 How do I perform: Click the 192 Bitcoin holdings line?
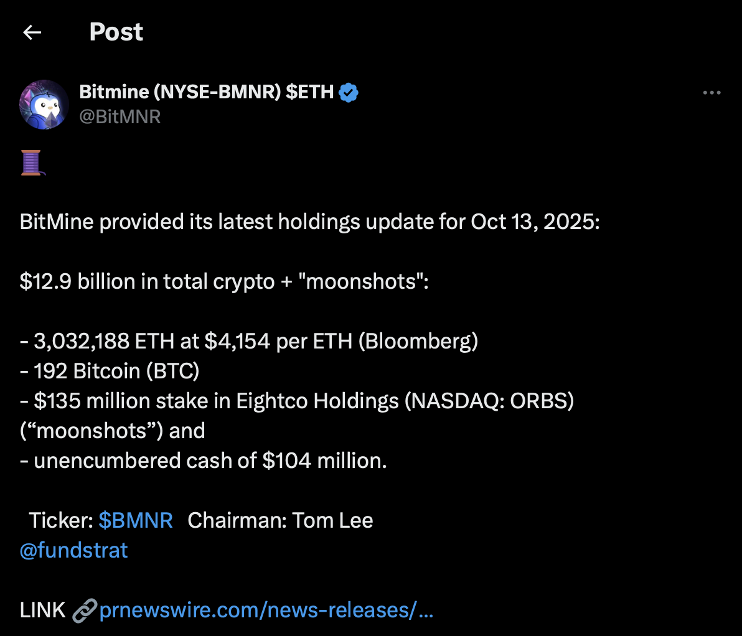click(110, 371)
